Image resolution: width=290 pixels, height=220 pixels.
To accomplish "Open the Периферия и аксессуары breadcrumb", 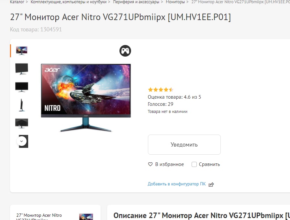I will click(x=136, y=2).
